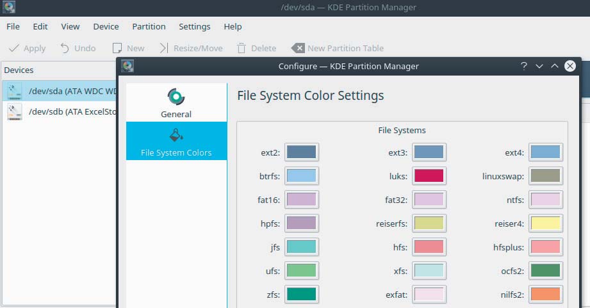The image size is (590, 308).
Task: Open the fat32 color picker
Action: point(429,199)
